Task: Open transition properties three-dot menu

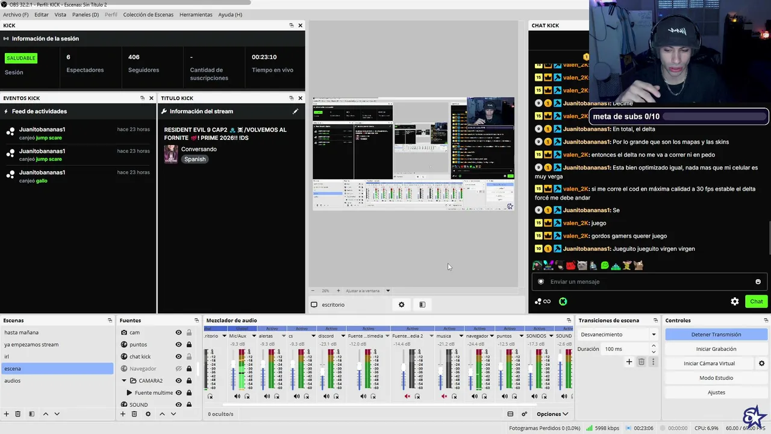Action: pos(653,362)
